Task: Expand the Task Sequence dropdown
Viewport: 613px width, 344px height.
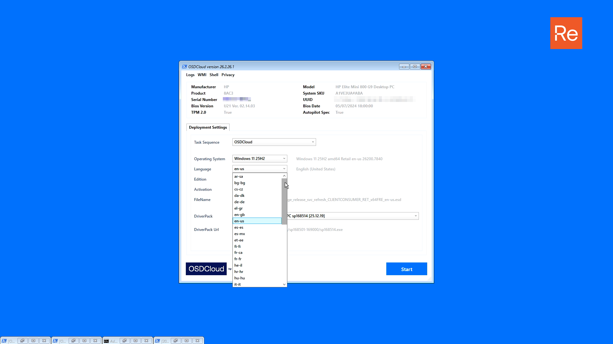Action: click(x=313, y=142)
